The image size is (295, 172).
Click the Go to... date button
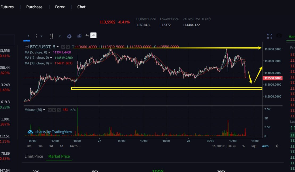75,146
